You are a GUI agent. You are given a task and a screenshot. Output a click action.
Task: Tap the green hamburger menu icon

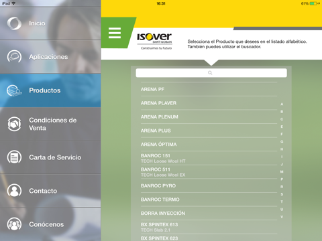115,33
